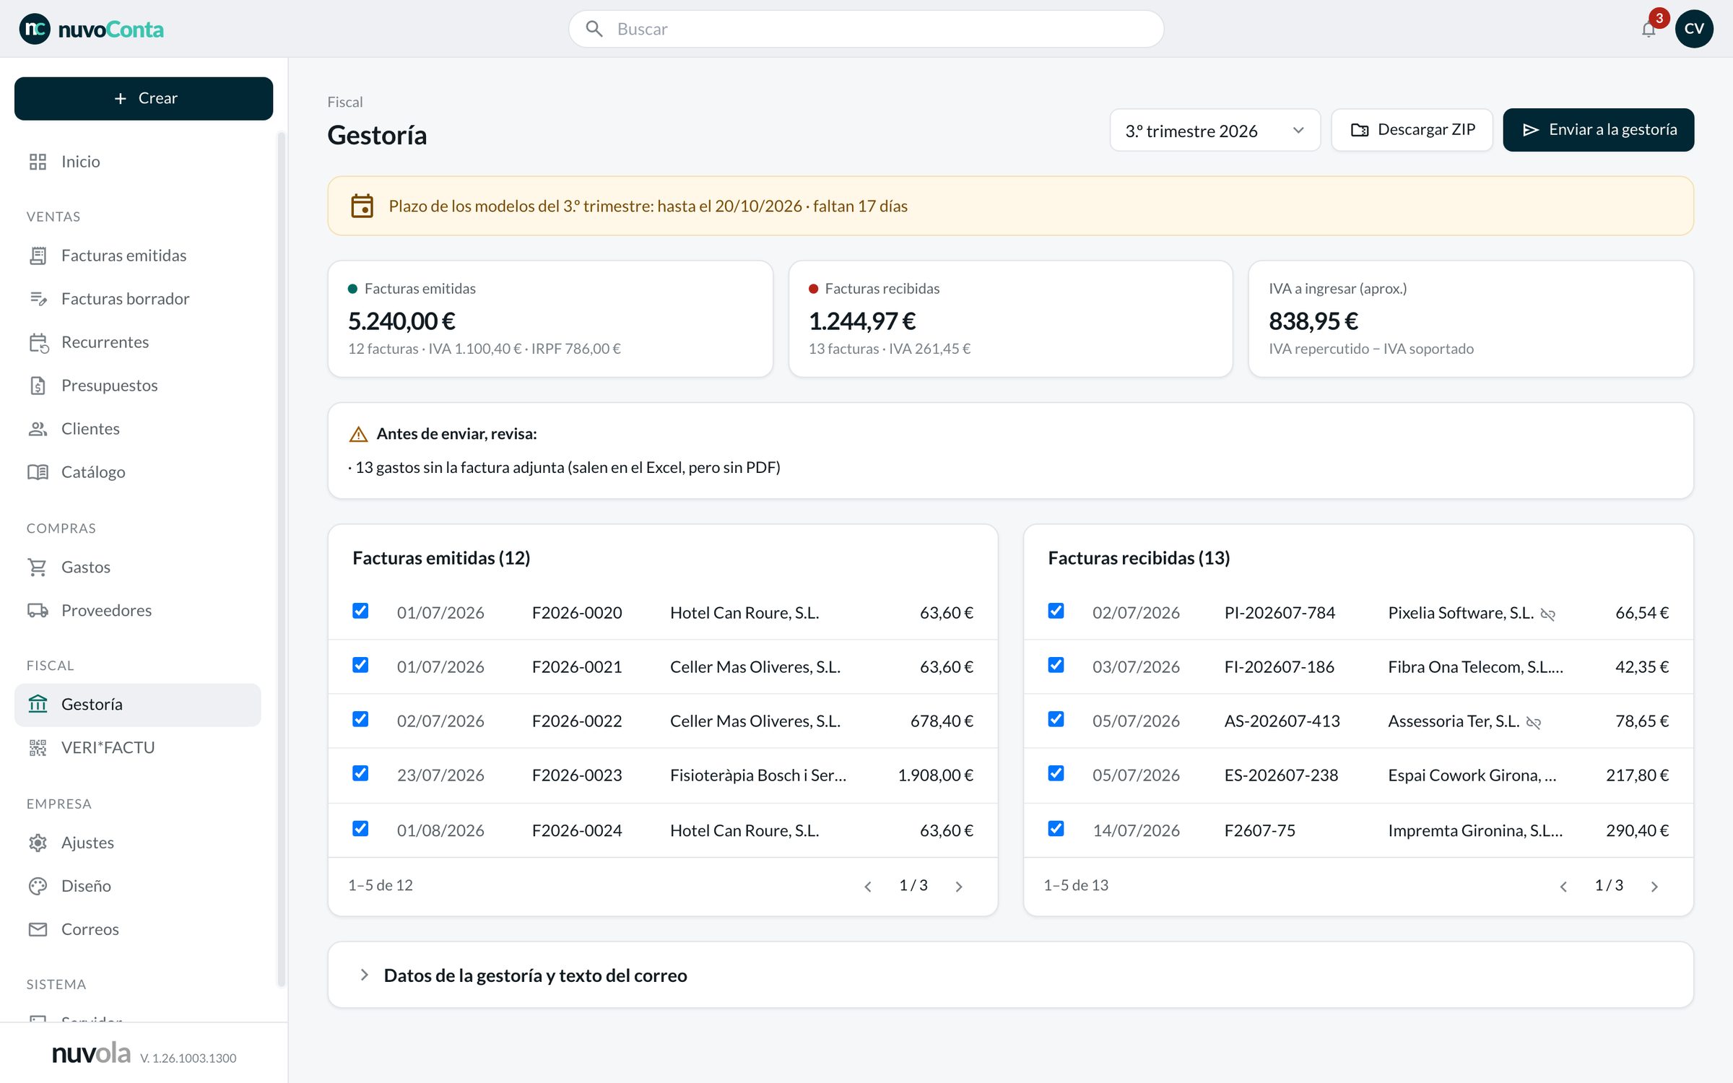Click the search magnifier icon
1733x1083 pixels.
pyautogui.click(x=594, y=29)
